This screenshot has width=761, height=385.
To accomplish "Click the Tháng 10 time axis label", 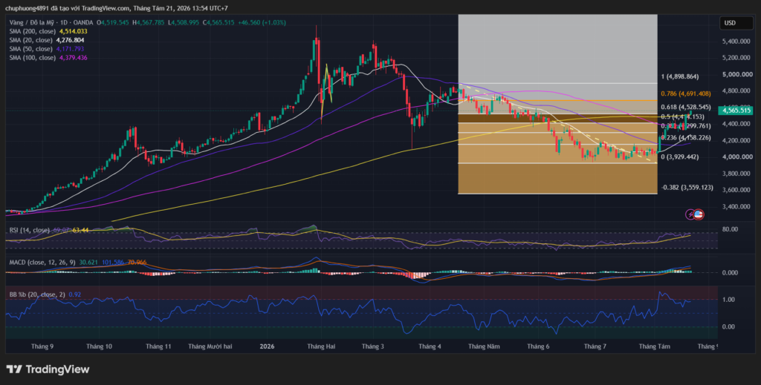I will click(99, 346).
